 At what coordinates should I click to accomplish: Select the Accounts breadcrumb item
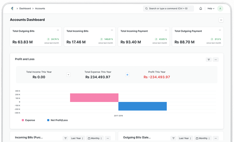pos(40,9)
